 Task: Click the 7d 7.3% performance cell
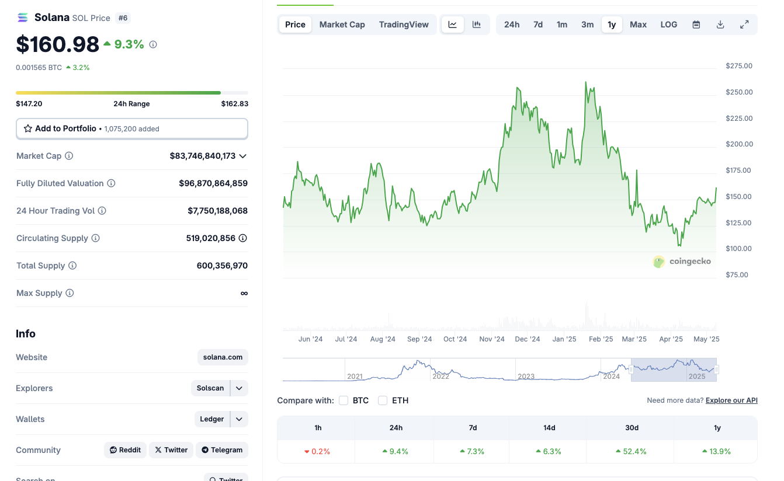point(473,451)
